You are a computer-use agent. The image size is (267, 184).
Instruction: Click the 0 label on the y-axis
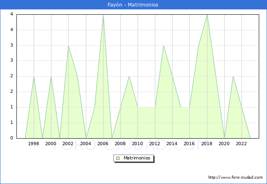11,138
